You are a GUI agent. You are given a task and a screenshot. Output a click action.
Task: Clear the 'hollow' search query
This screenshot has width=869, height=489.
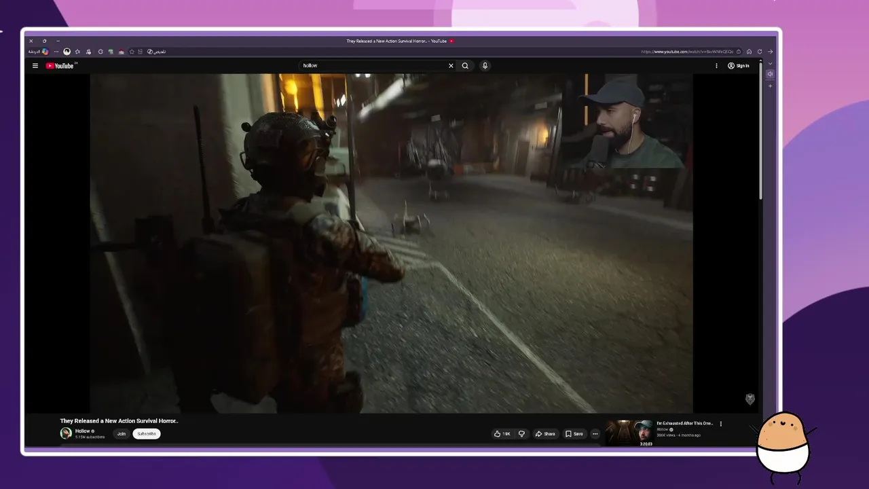click(451, 66)
